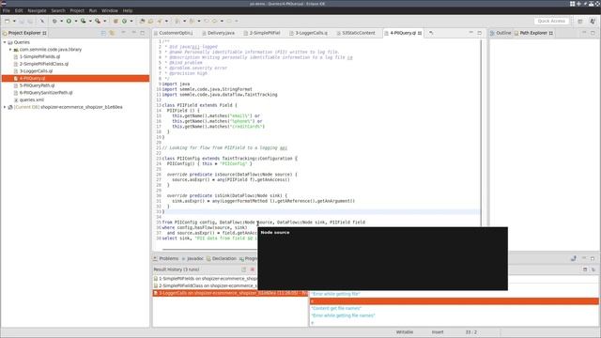
Task: Click "Content get file names" result link
Action: pos(336,308)
